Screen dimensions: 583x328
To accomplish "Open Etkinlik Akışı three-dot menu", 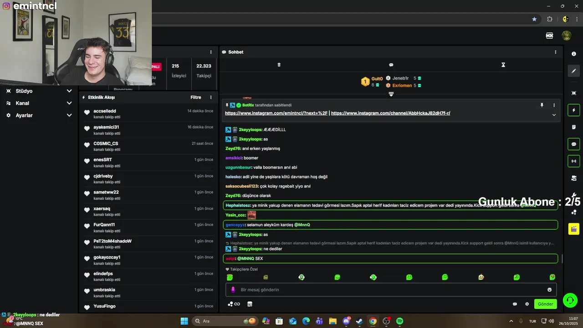I will 211,97.
